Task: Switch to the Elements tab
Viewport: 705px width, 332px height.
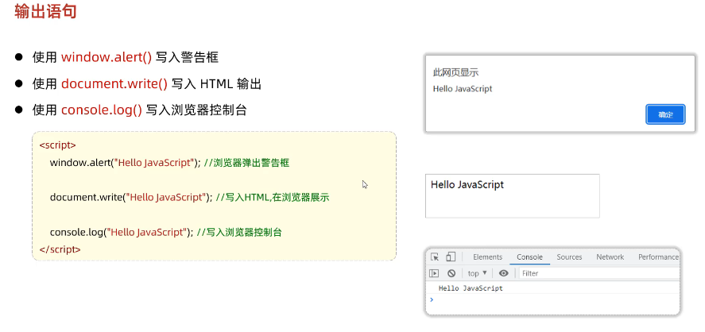Action: [487, 257]
